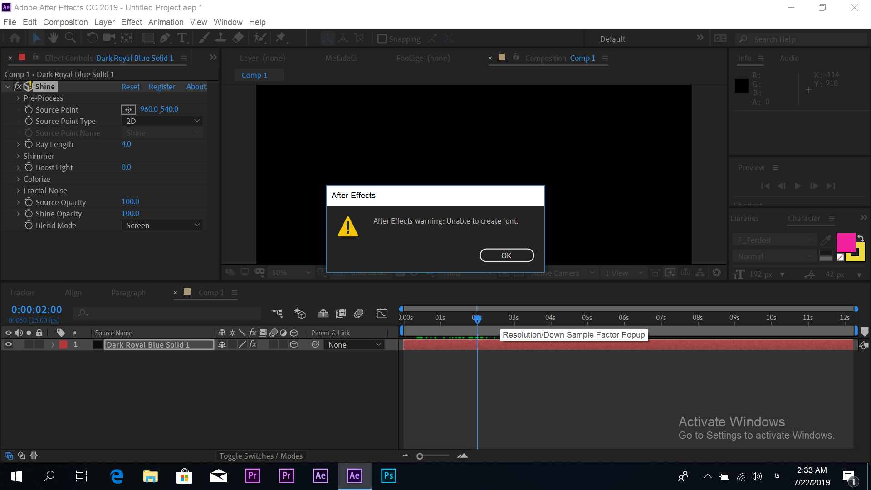The width and height of the screenshot is (871, 490).
Task: Change Source Point Type 2D dropdown
Action: [161, 121]
